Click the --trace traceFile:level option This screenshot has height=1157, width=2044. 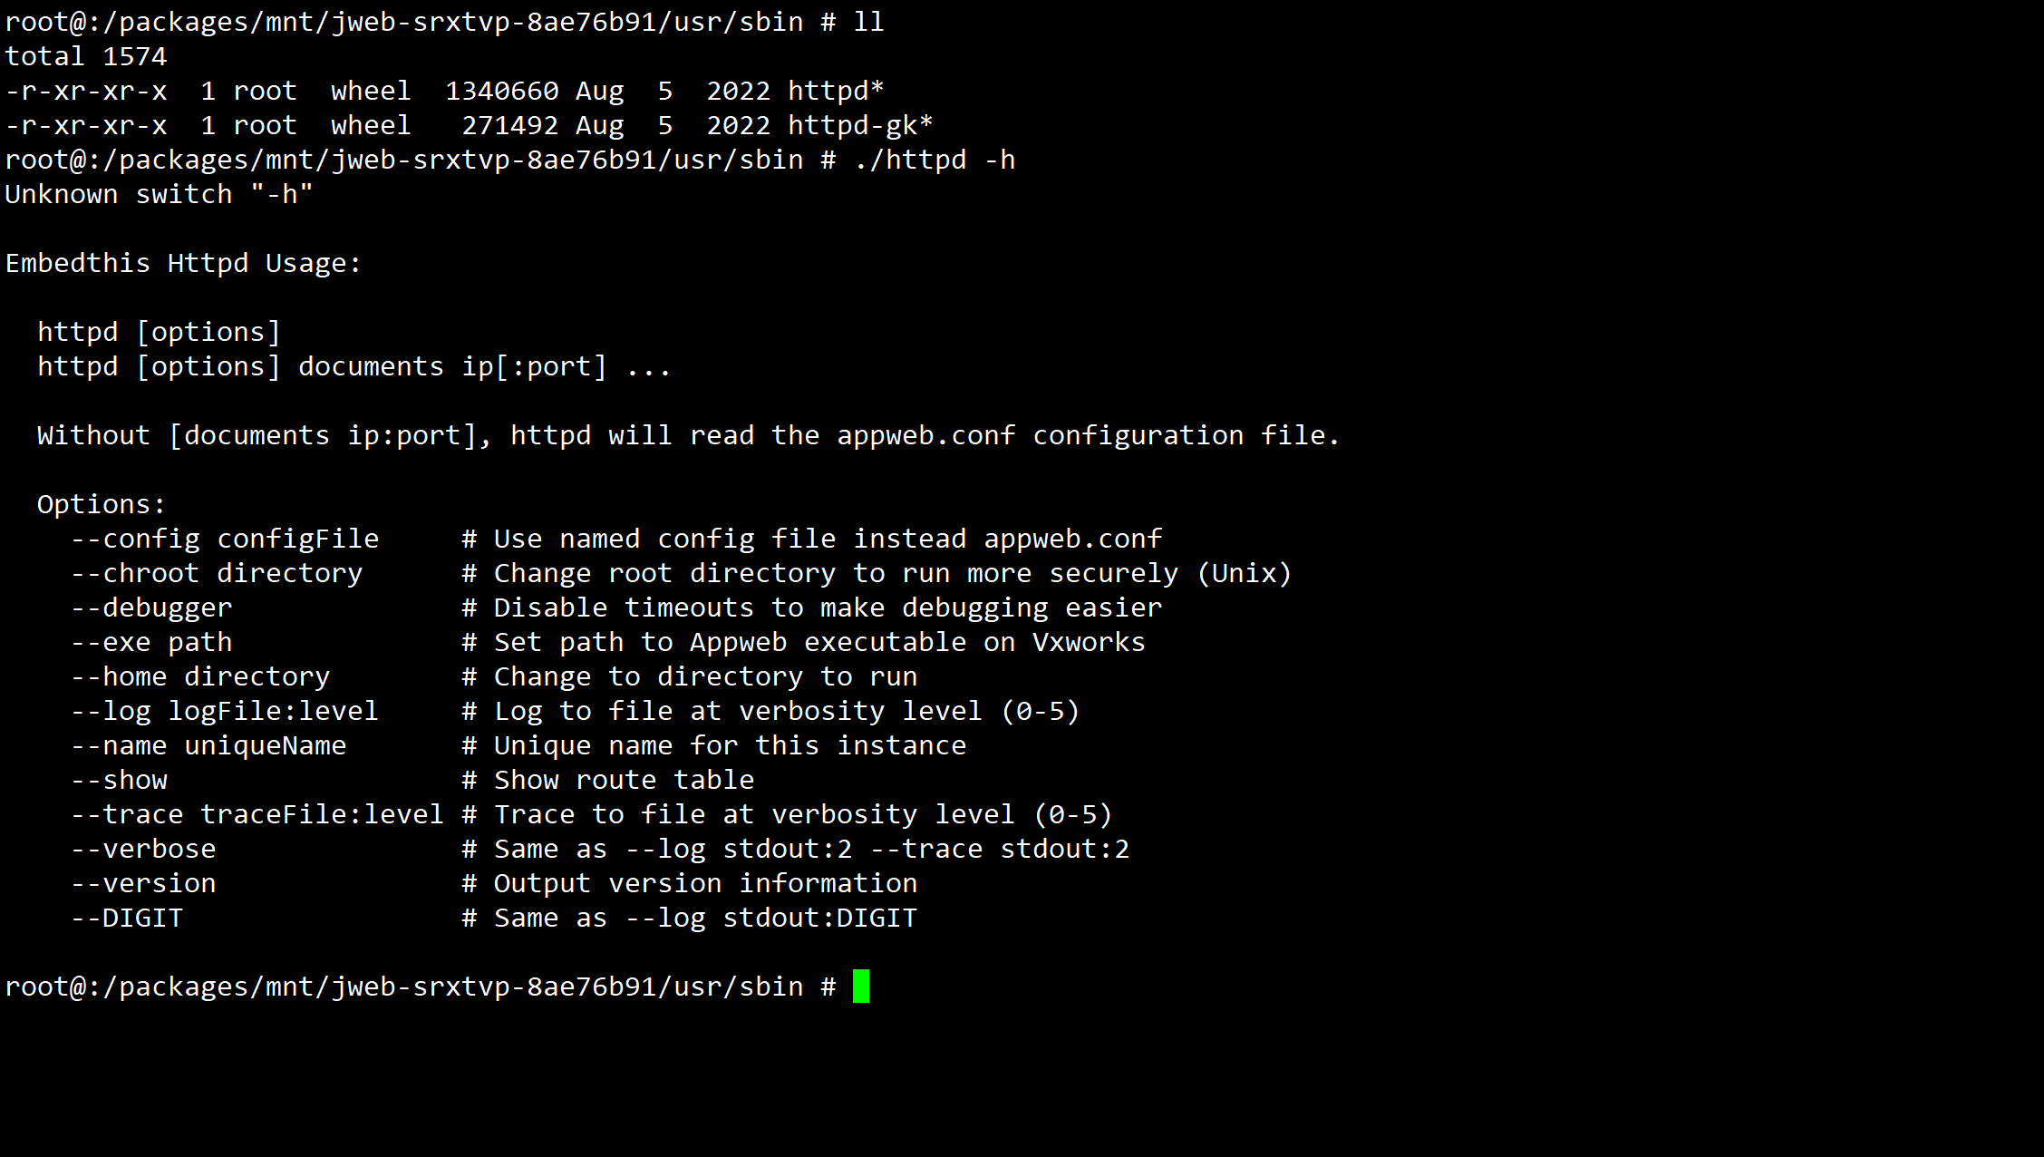[257, 814]
